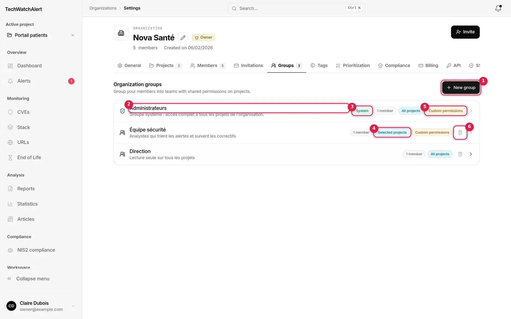511x319 pixels.
Task: Expand the Direction group chevron
Action: [x=471, y=154]
